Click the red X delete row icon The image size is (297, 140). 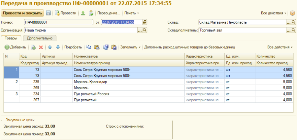[x=41, y=47]
